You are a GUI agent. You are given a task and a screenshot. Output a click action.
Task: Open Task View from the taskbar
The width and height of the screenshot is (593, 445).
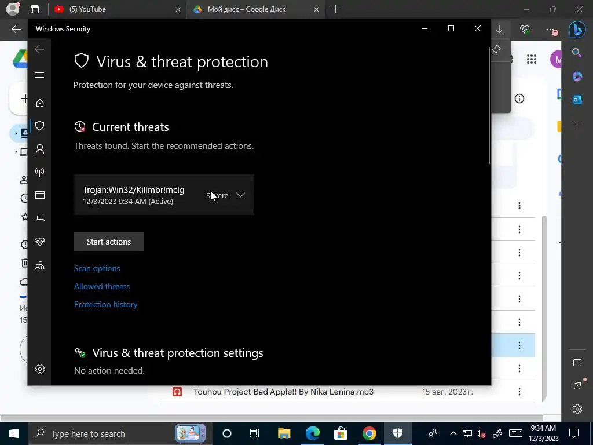[255, 433]
